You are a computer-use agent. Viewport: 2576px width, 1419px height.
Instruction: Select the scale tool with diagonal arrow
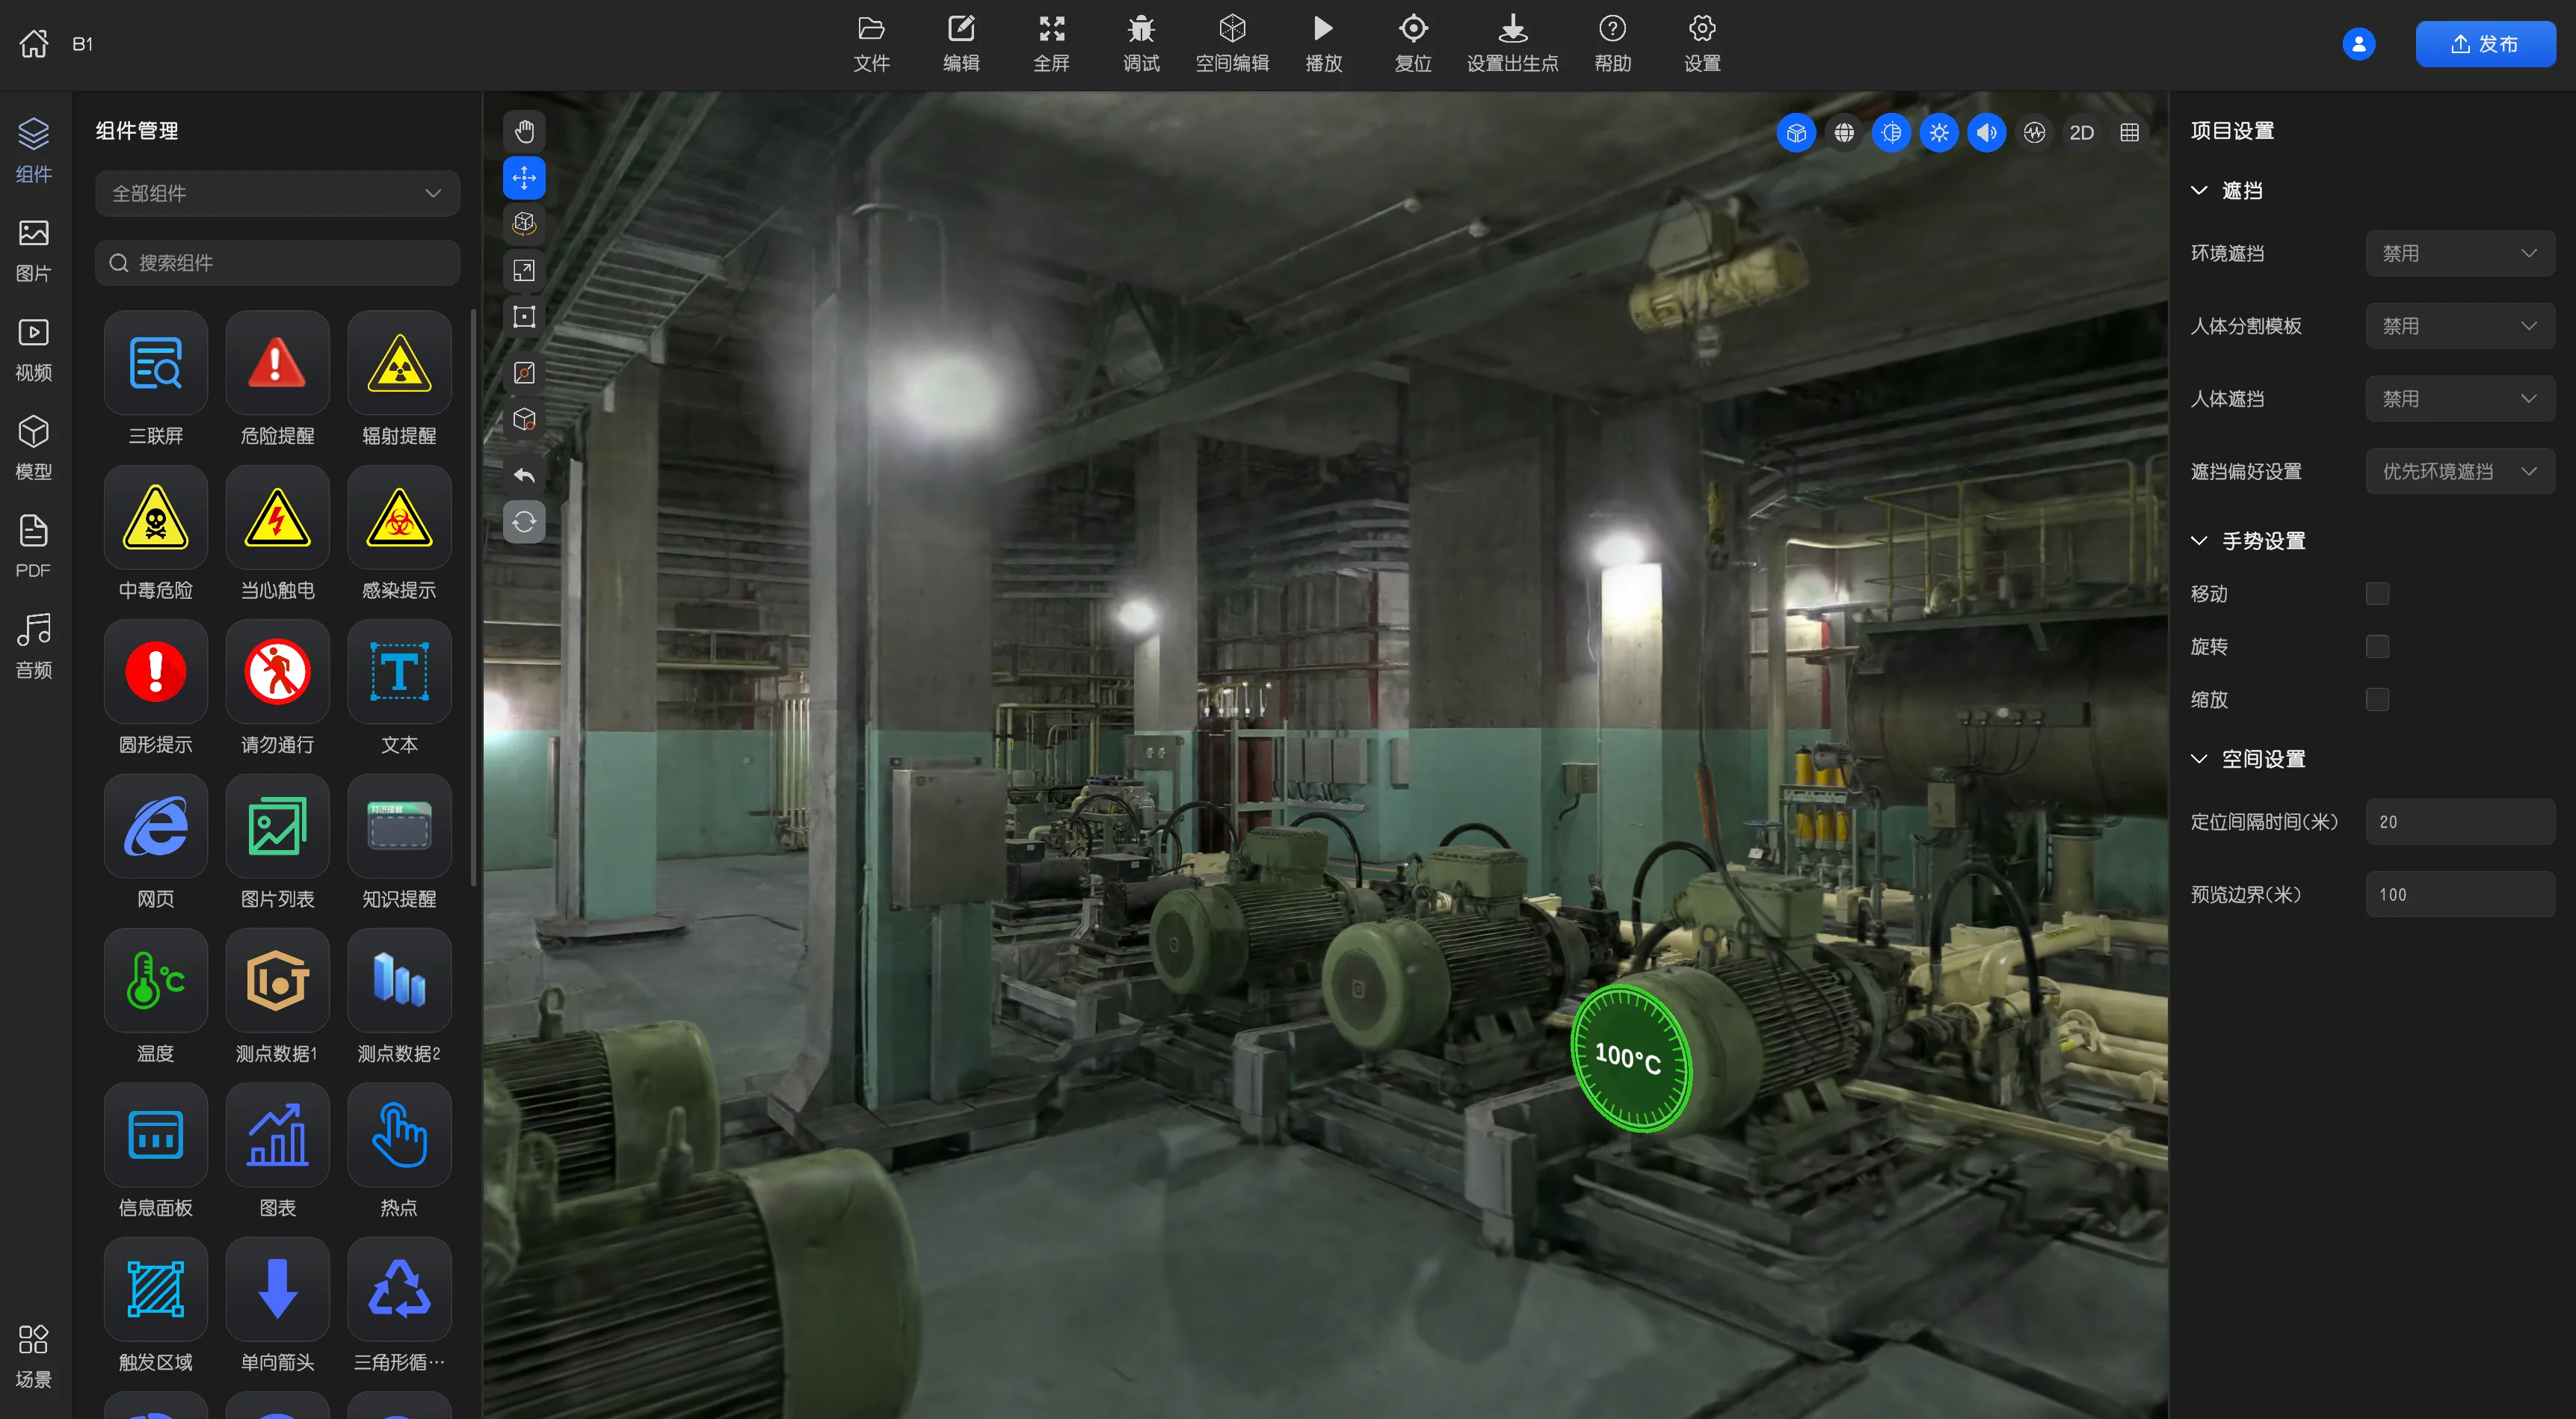point(524,271)
